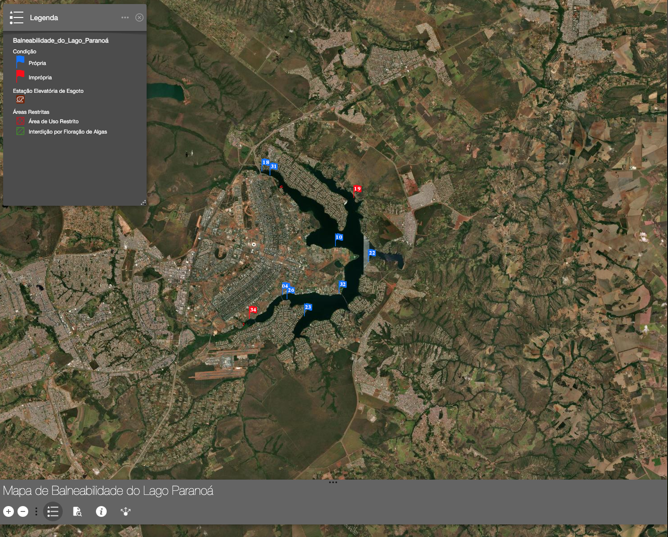Click the blue Própria legend flag swatch
This screenshot has height=537, width=668.
point(20,62)
